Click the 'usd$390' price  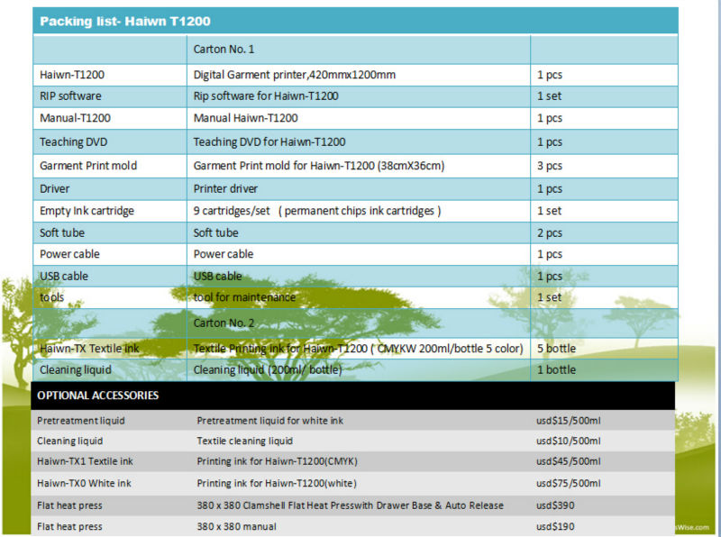[x=555, y=505]
